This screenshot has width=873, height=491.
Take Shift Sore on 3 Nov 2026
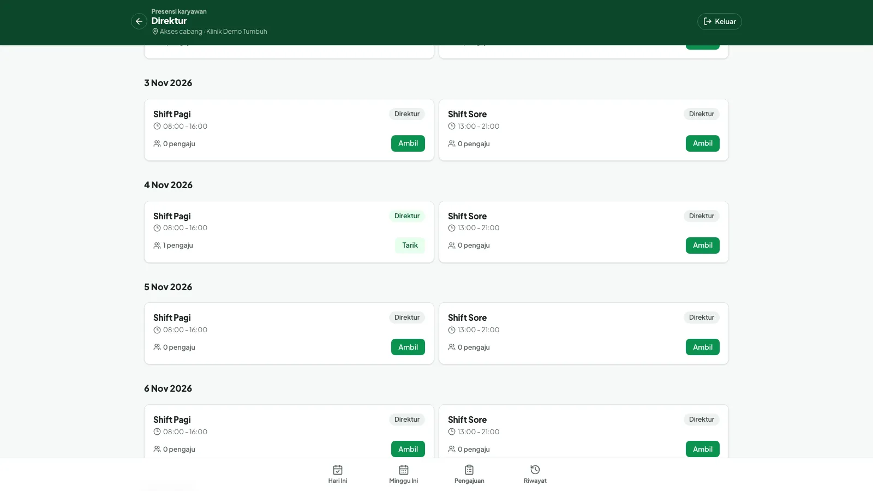click(x=703, y=143)
